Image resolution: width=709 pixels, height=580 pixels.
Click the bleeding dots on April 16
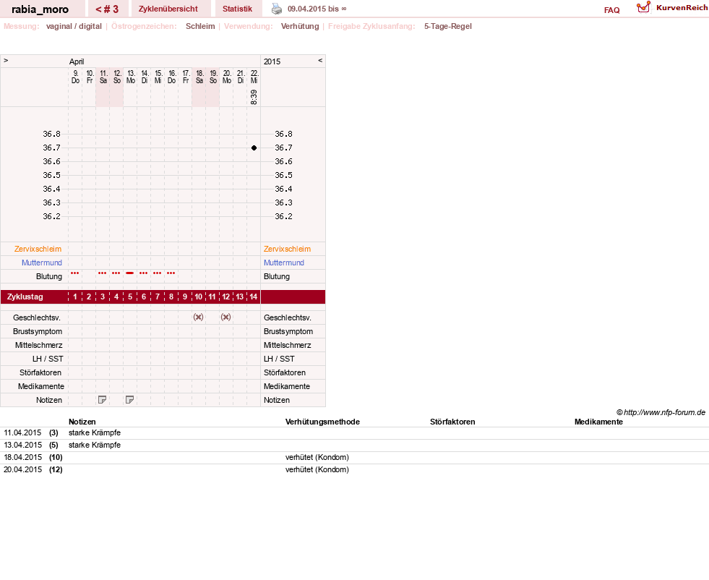(171, 273)
